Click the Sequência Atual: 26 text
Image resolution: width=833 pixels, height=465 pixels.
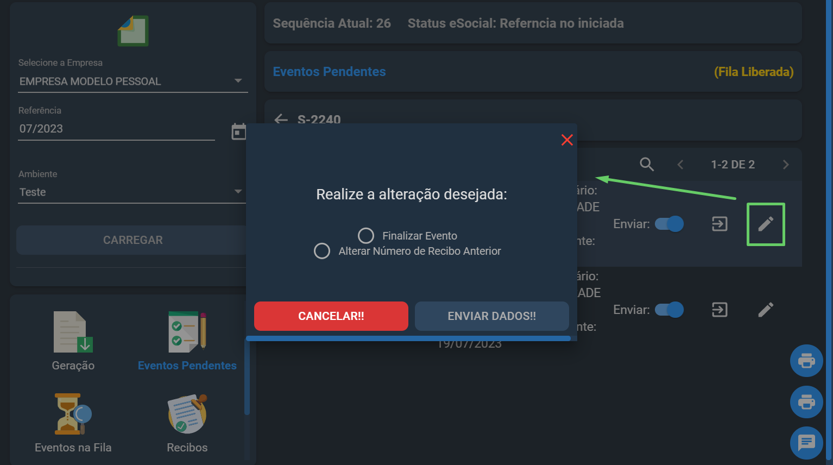(x=332, y=23)
